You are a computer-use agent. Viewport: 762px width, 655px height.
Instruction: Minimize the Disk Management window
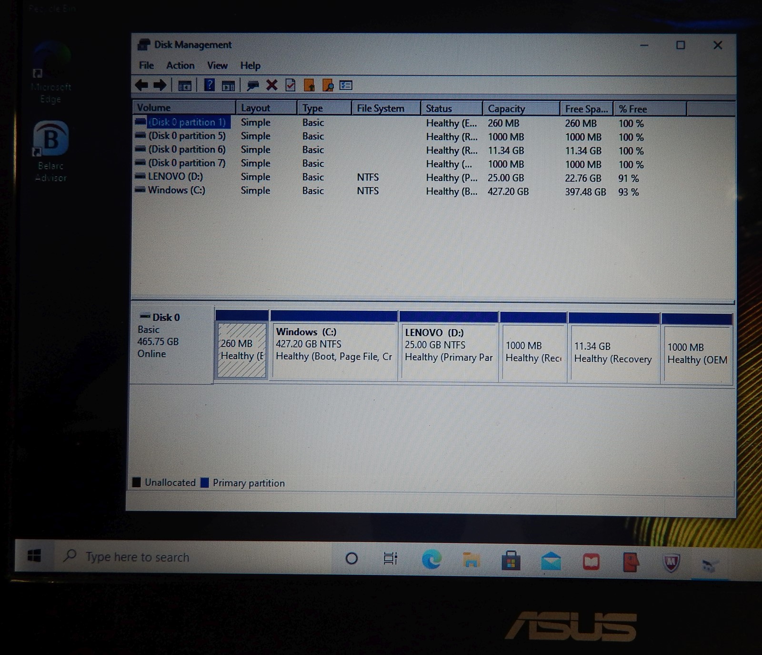[644, 45]
